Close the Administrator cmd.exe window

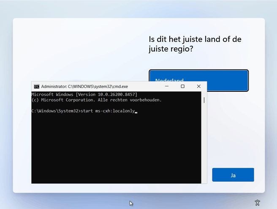point(199,86)
